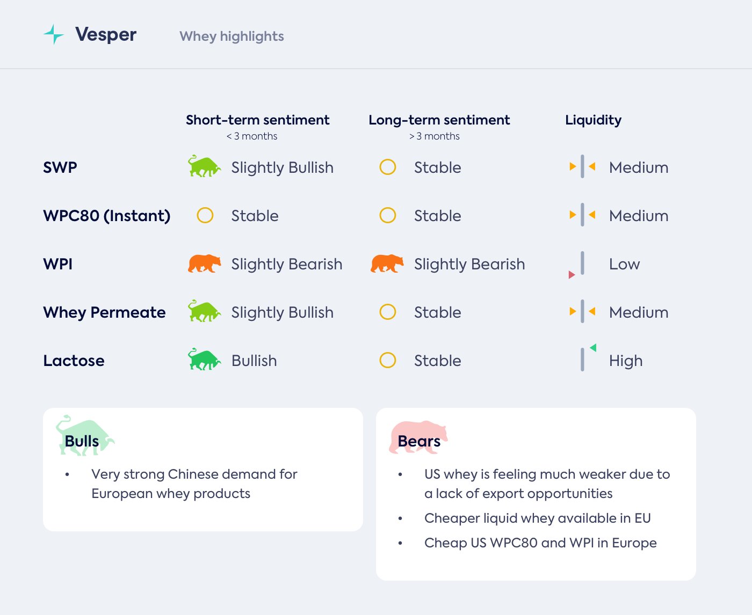The width and height of the screenshot is (752, 615).
Task: Click the WPI short-term orange bear icon
Action: tap(204, 263)
